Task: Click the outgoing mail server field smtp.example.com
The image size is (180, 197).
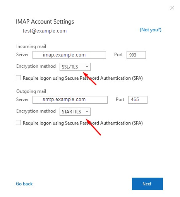Action: [x=70, y=100]
